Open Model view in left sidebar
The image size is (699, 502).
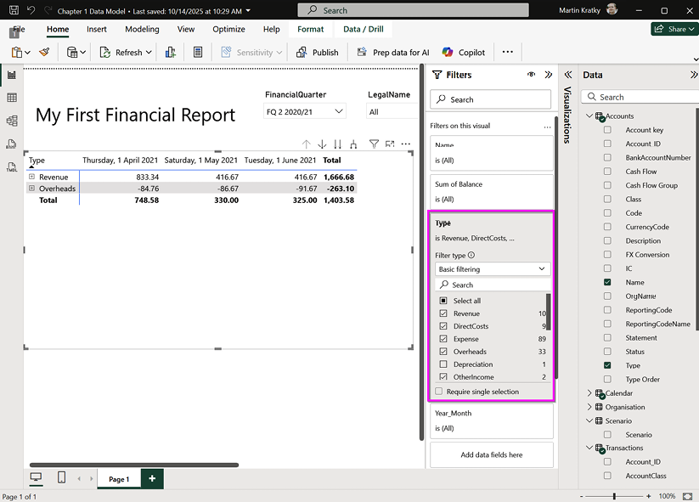[x=12, y=121]
